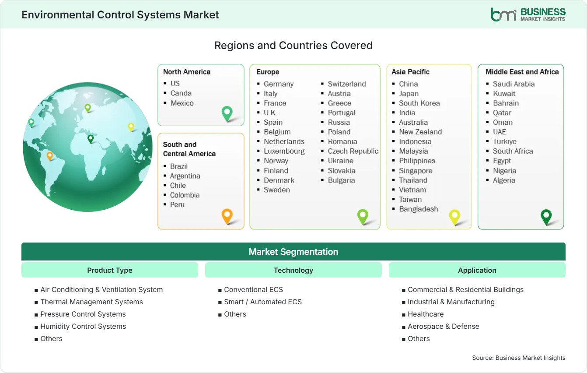Image resolution: width=587 pixels, height=373 pixels.
Task: Click Smart / Automated ECS item
Action: click(263, 302)
